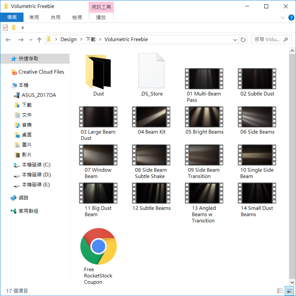This screenshot has height=296, width=296.
Task: Select 快速存取 in navigation pane
Action: [x=35, y=59]
